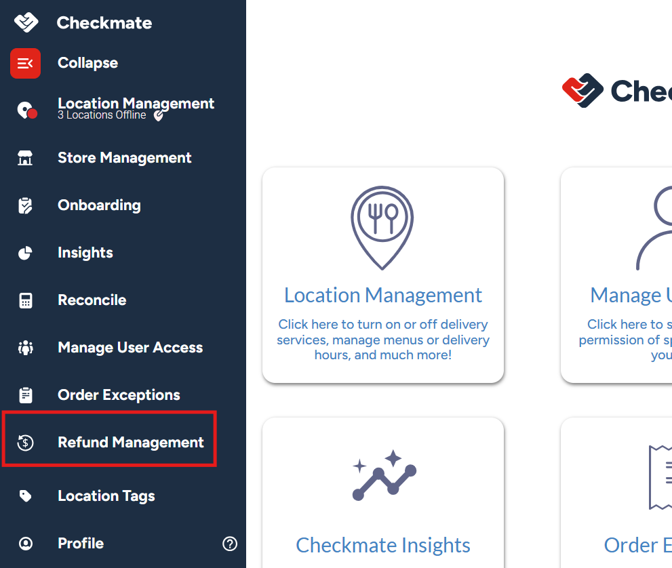Select Reconcile from the sidebar
The height and width of the screenshot is (568, 672).
pyautogui.click(x=92, y=300)
